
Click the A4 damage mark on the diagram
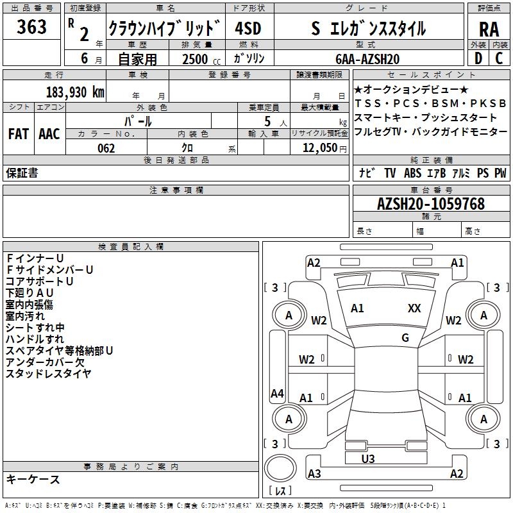tap(277, 394)
